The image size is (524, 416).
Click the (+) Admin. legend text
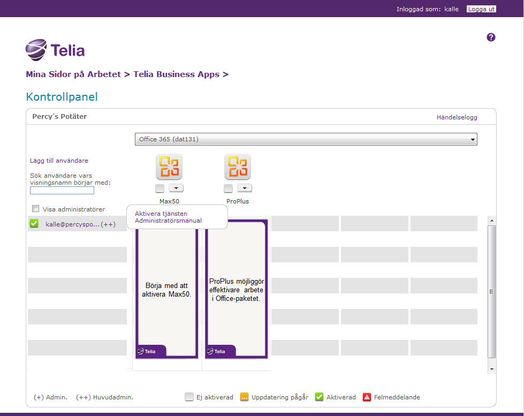click(x=50, y=397)
